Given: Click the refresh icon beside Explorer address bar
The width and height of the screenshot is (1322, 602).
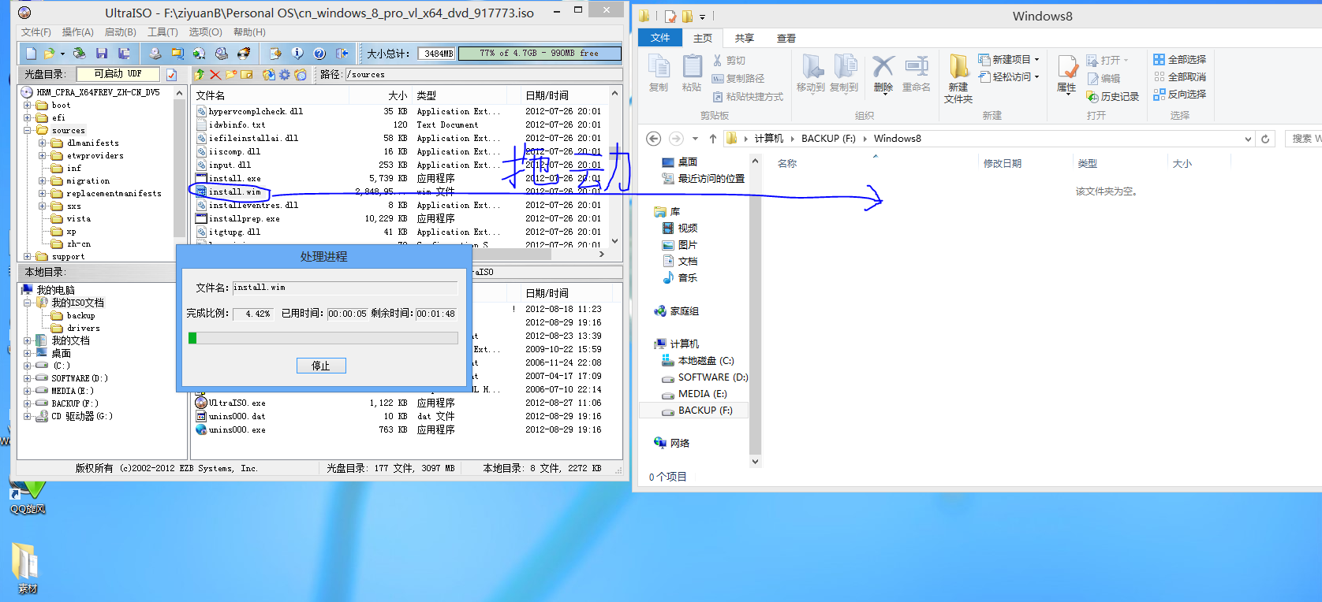Looking at the screenshot, I should [x=1265, y=139].
